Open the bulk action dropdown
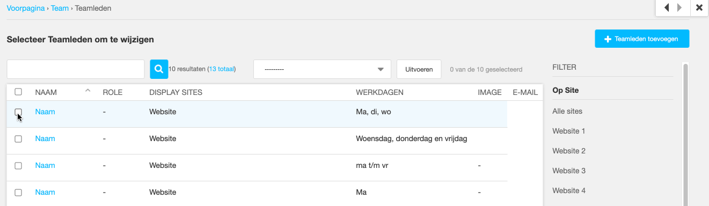The height and width of the screenshot is (206, 709). pyautogui.click(x=322, y=69)
